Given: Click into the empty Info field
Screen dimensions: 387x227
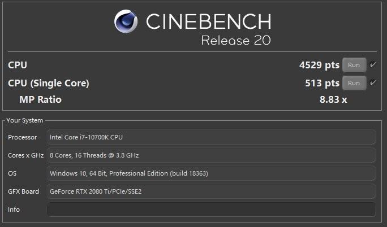Looking at the screenshot, I should 211,209.
